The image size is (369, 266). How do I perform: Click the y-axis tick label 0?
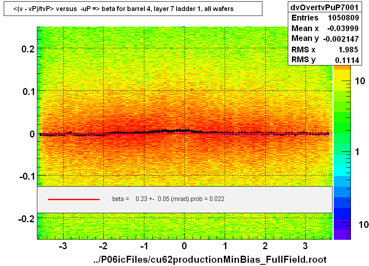click(x=32, y=134)
